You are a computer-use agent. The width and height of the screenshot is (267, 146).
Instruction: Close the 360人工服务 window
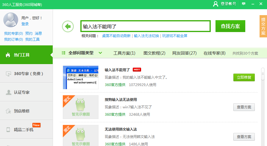coord(261,4)
